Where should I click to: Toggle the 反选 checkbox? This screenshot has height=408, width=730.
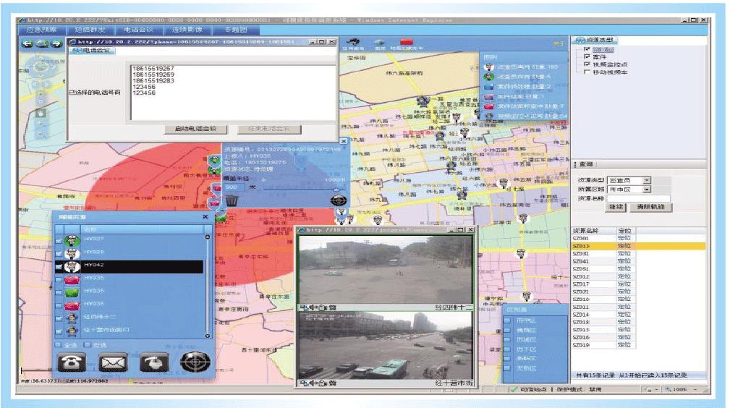tap(87, 345)
